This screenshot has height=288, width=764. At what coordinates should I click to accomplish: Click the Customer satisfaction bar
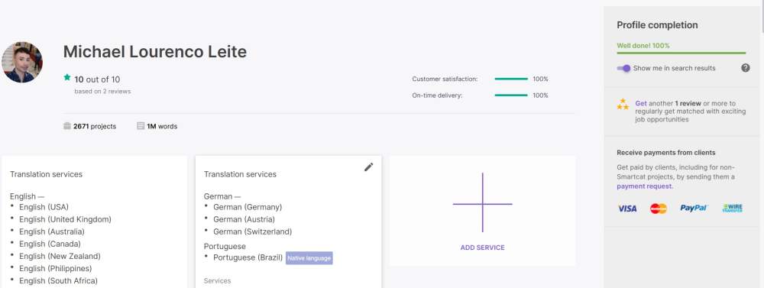coord(511,79)
